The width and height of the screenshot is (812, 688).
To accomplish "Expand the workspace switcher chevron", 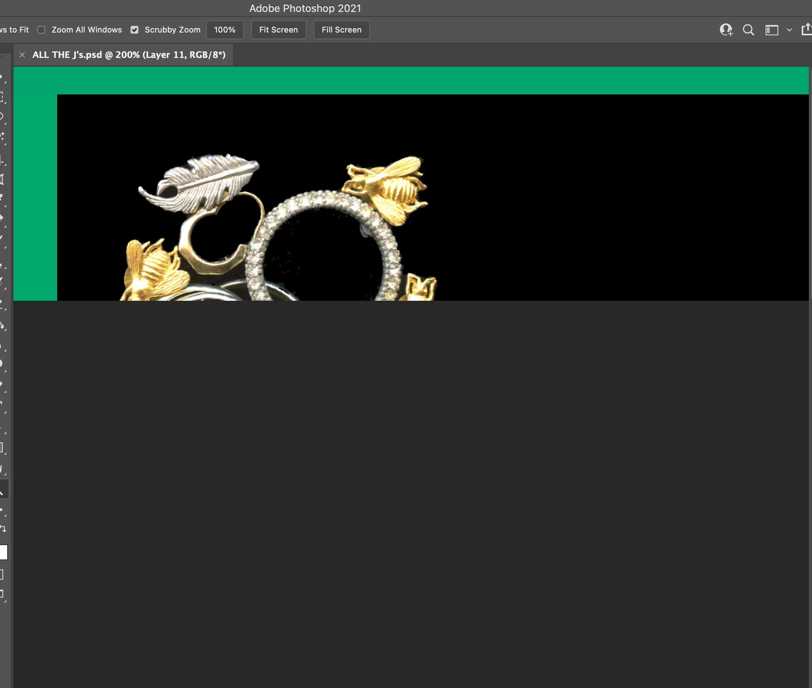I will pos(789,30).
